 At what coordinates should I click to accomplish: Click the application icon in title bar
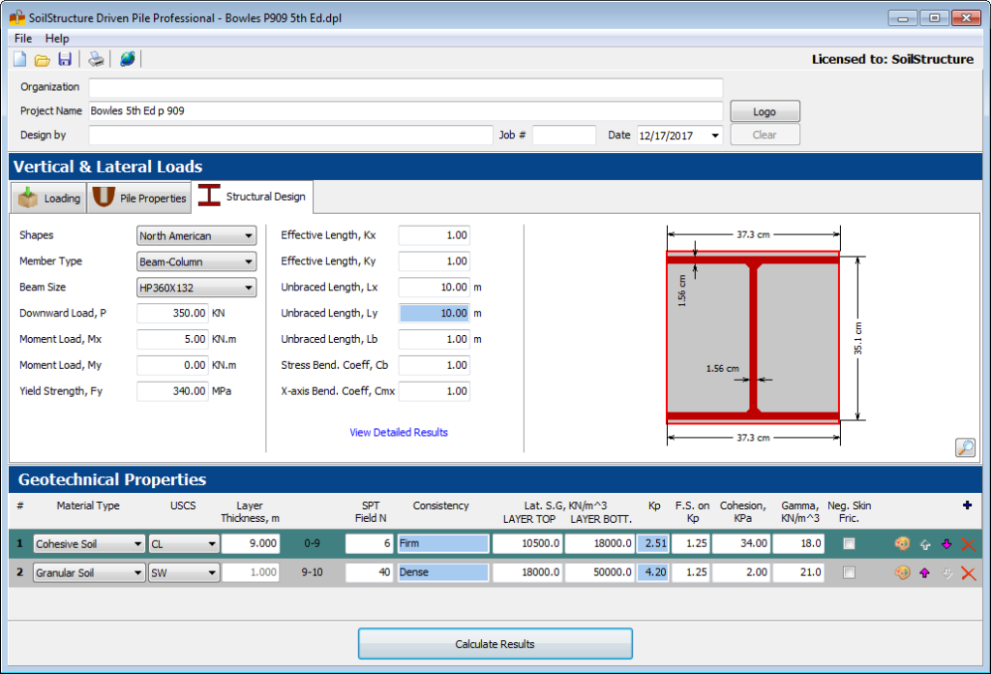click(17, 17)
